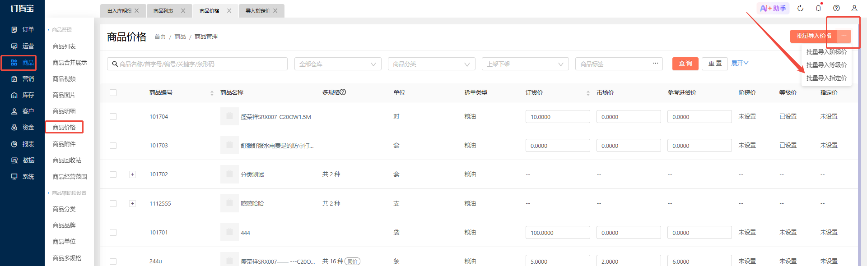The image size is (867, 266).
Task: Select 批量导入阶梯价 menu entry
Action: click(826, 52)
